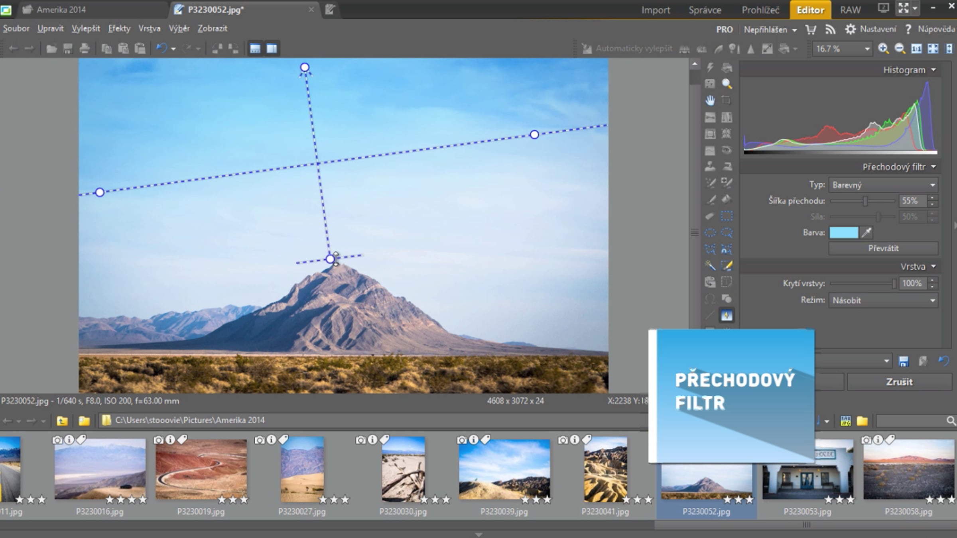Open the shopping cart icon
957x538 pixels.
811,29
